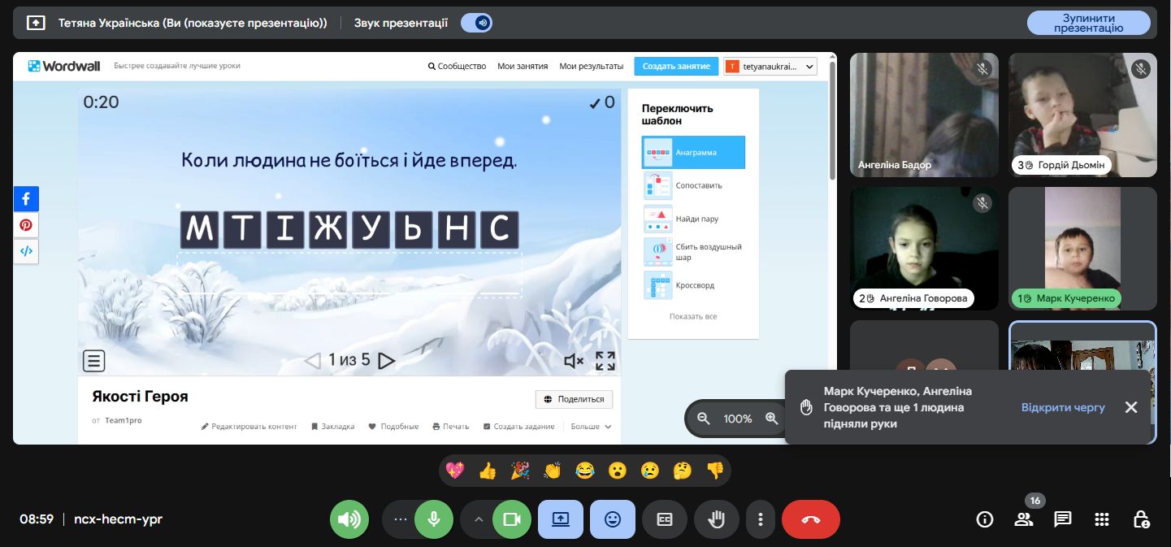Image resolution: width=1171 pixels, height=547 pixels.
Task: Unmute the Wordwall game sound
Action: pos(574,361)
